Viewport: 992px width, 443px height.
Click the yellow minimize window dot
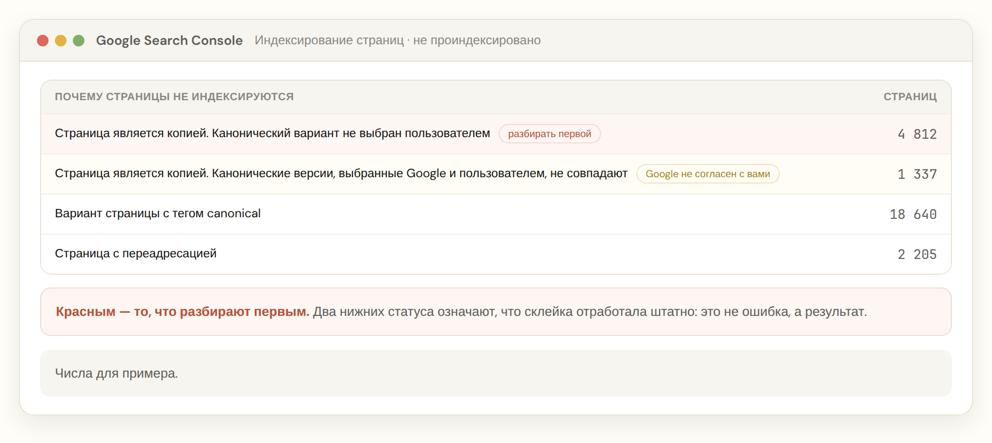(61, 41)
